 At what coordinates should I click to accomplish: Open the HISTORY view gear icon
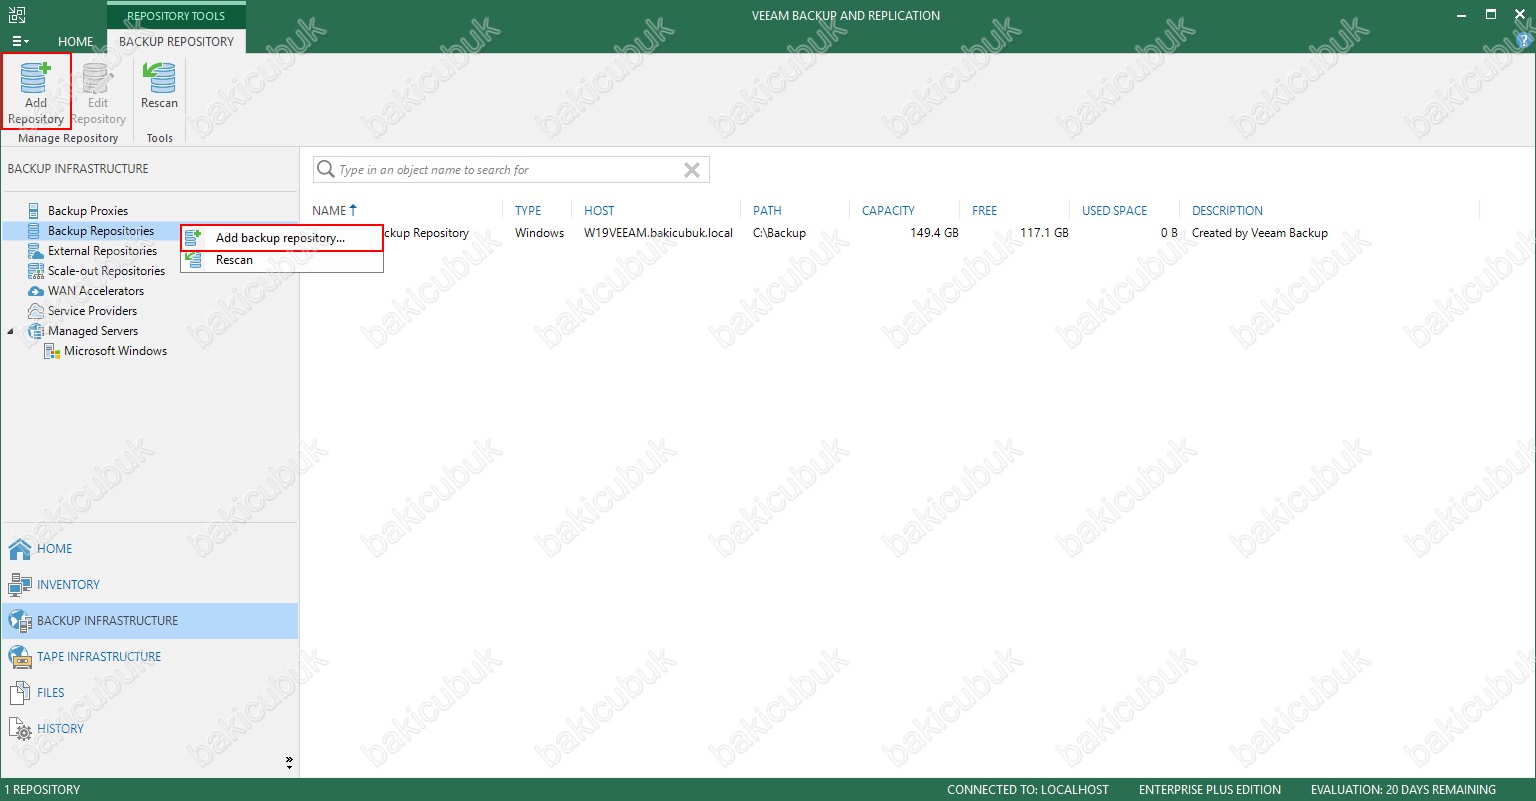(20, 729)
